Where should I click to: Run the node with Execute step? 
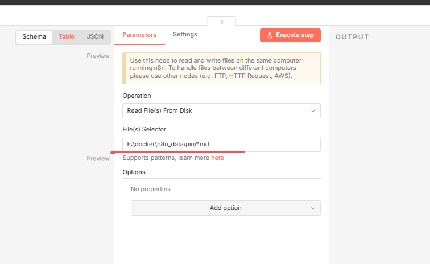tap(290, 35)
